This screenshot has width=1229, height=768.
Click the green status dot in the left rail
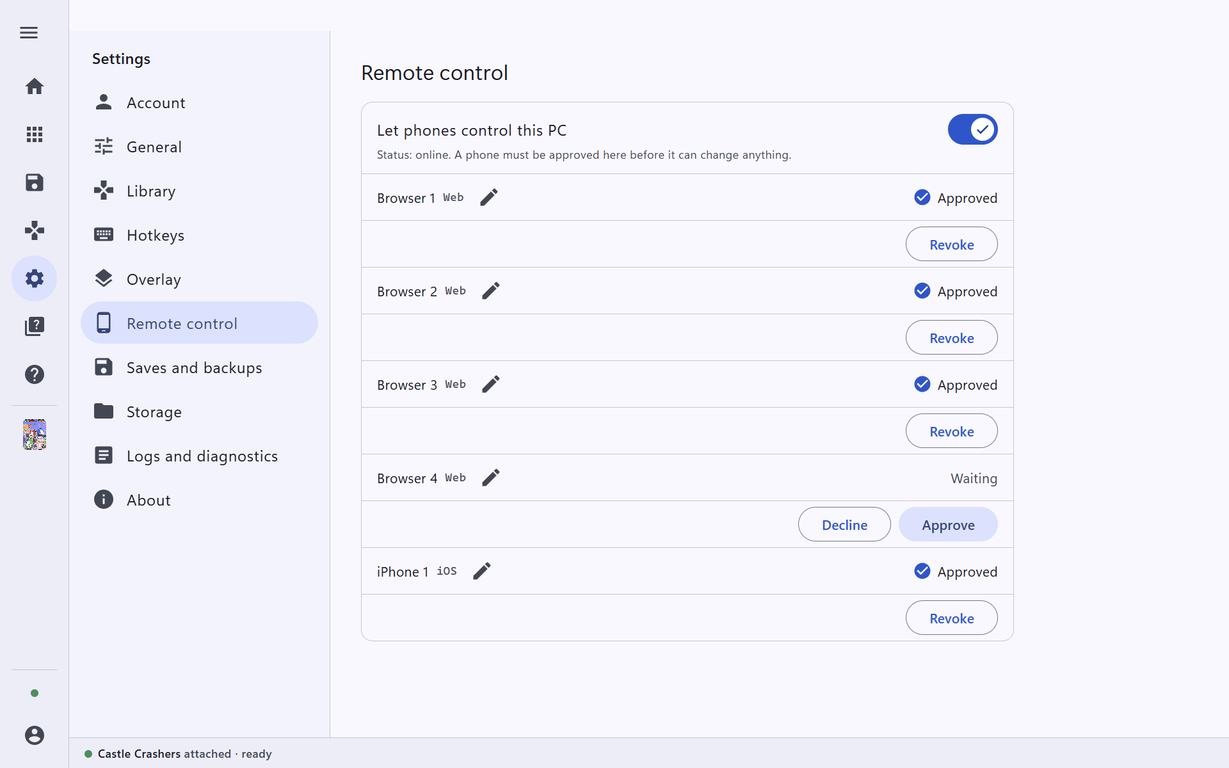pos(35,693)
